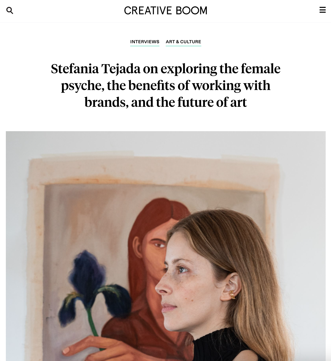
Task: Click the gold ear cuff on woman's ear
Action: (232, 294)
